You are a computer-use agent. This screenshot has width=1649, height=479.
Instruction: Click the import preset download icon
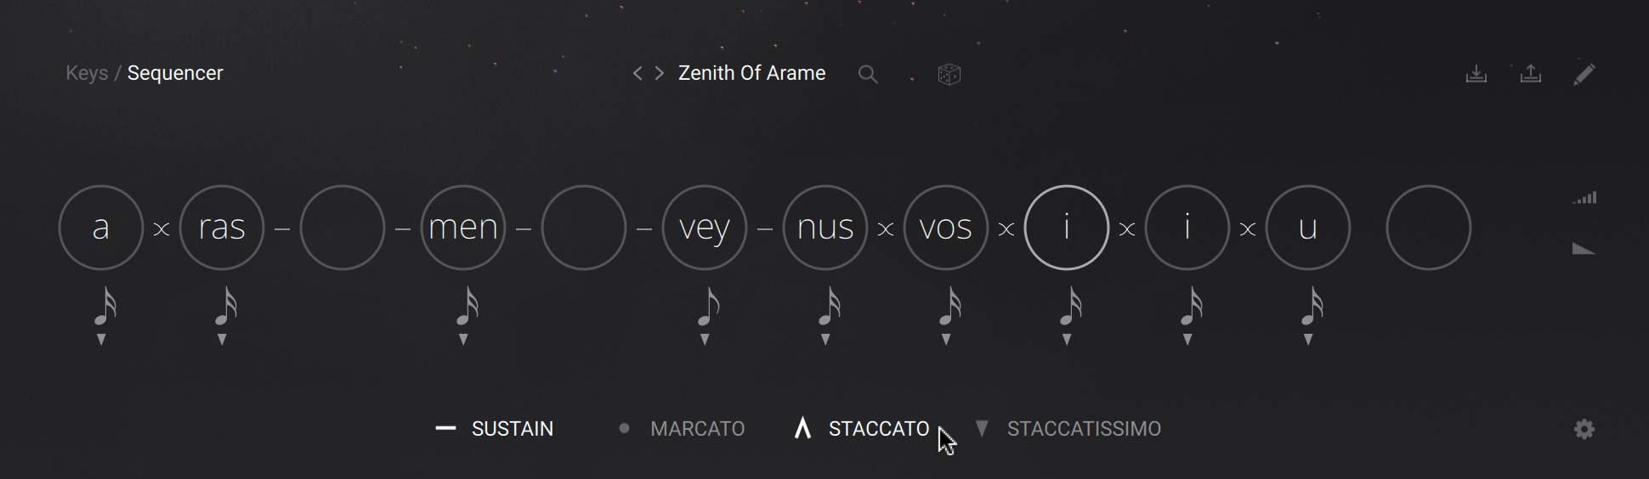coord(1476,74)
